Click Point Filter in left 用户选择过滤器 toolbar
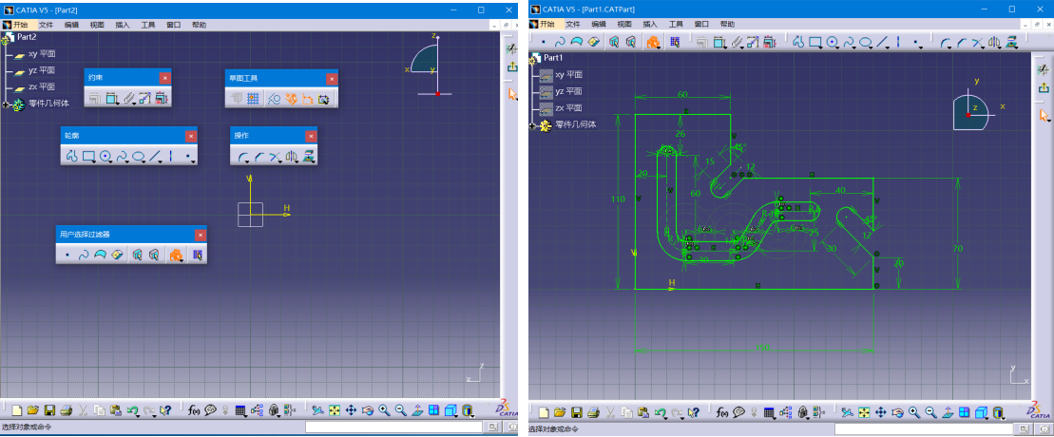 click(x=67, y=256)
